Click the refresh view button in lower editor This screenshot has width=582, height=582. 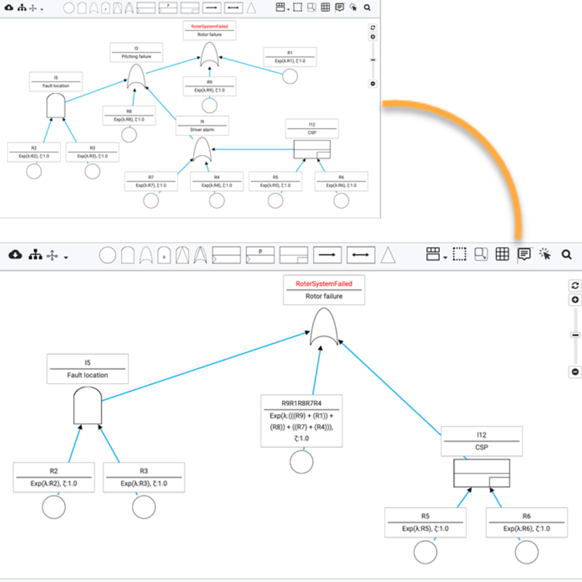click(575, 285)
